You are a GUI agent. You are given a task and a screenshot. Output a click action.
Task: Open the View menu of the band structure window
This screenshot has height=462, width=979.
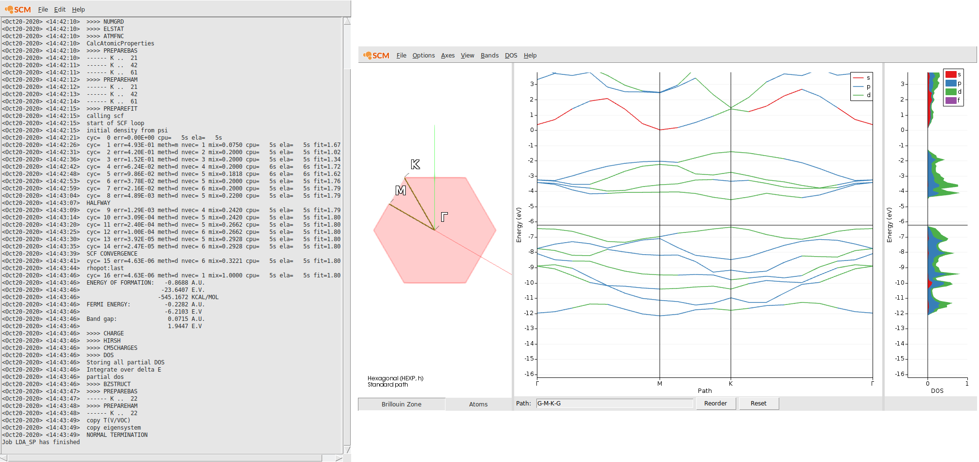tap(467, 55)
